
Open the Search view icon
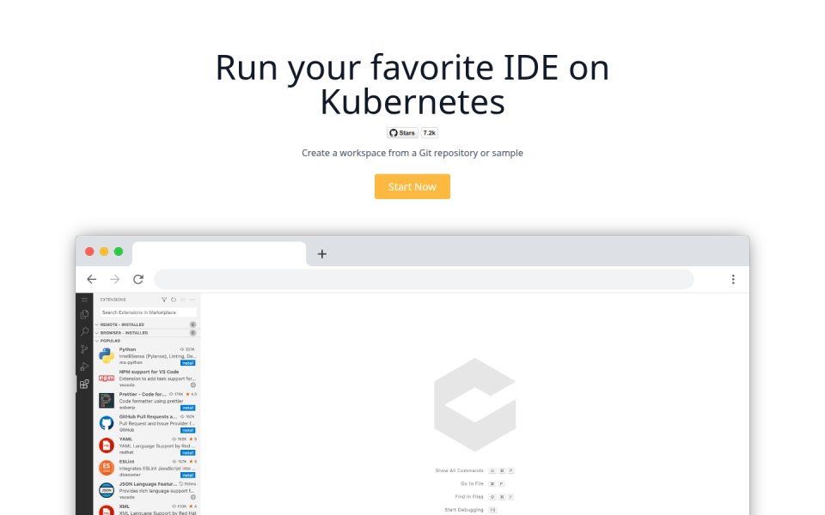[84, 331]
